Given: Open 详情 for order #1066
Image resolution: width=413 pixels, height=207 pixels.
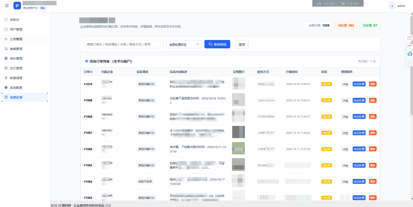Looking at the screenshot, I should tap(345, 149).
